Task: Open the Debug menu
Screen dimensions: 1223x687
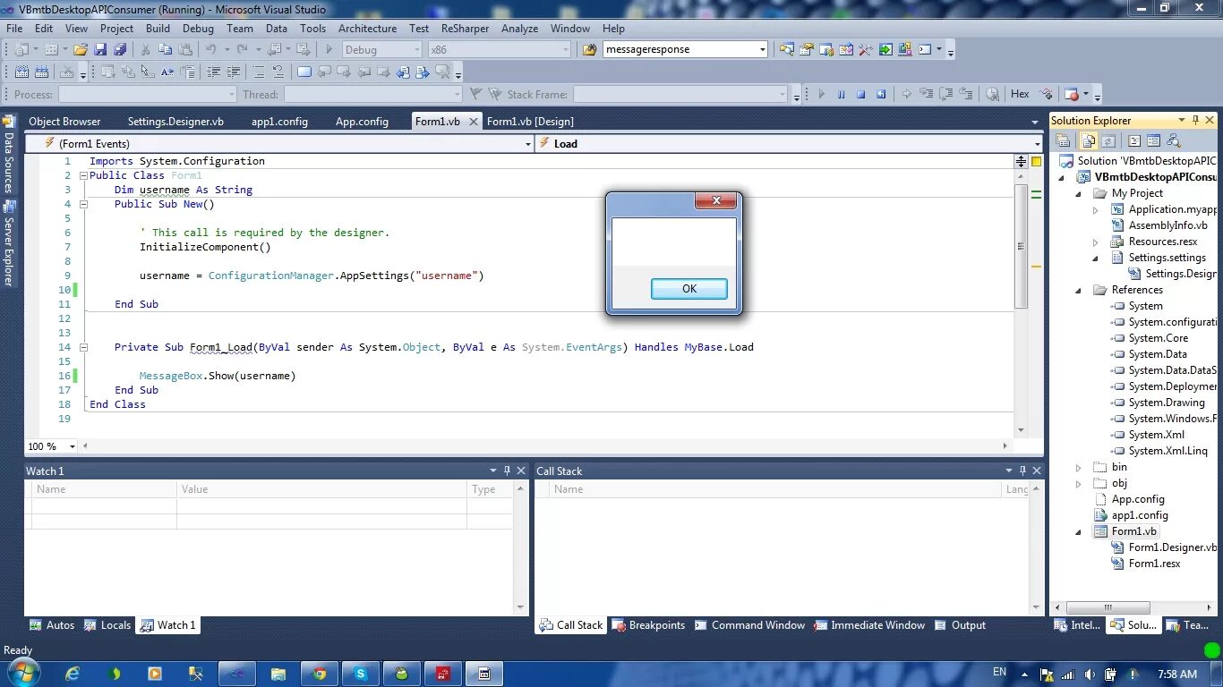Action: [198, 28]
